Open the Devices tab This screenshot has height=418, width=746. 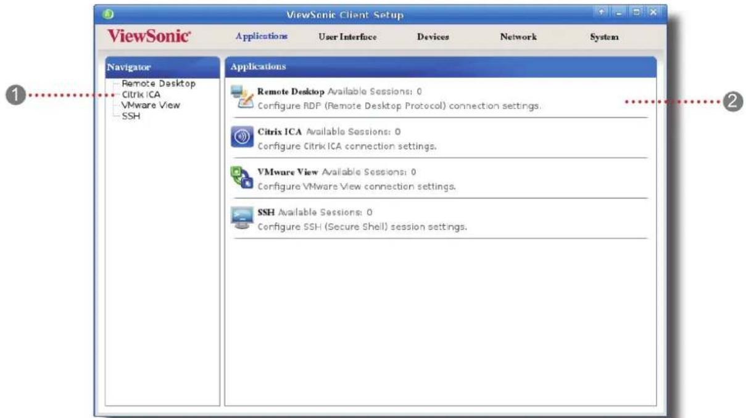433,38
